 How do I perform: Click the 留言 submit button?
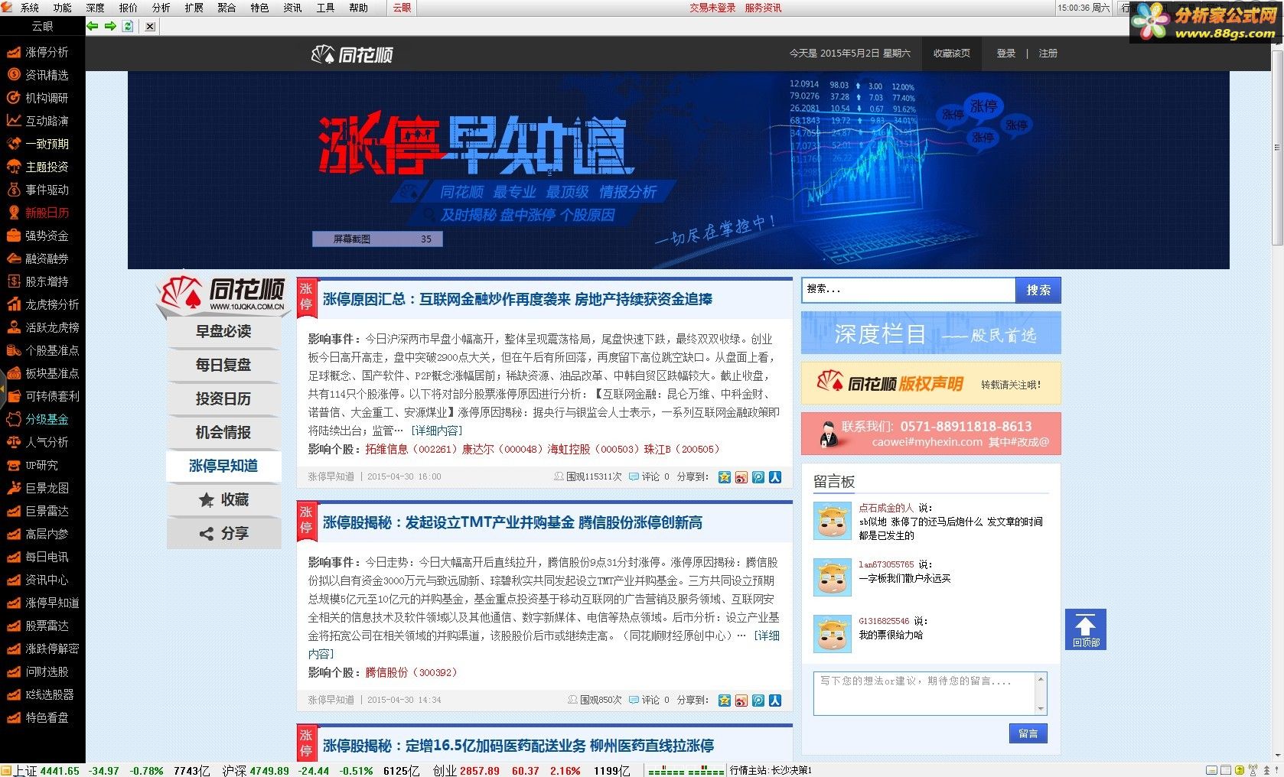pyautogui.click(x=1028, y=733)
